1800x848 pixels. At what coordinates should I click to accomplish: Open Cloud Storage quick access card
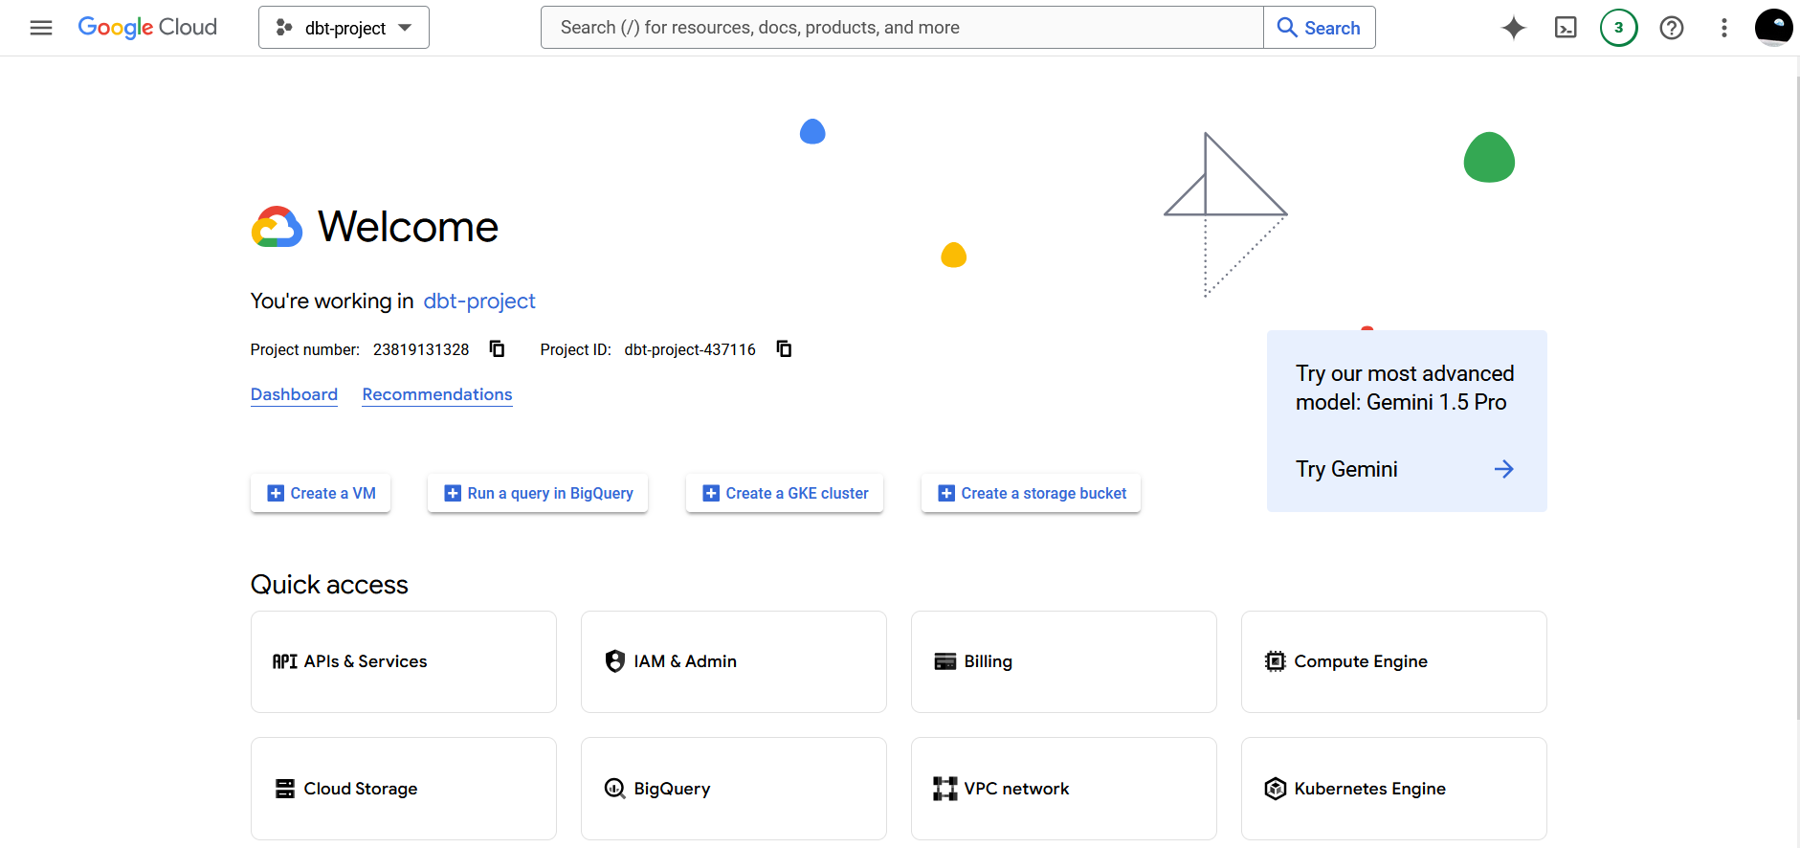(404, 789)
